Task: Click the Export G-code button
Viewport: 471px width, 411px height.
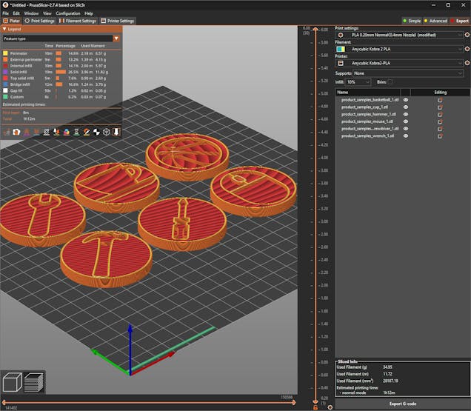Action: click(x=402, y=404)
